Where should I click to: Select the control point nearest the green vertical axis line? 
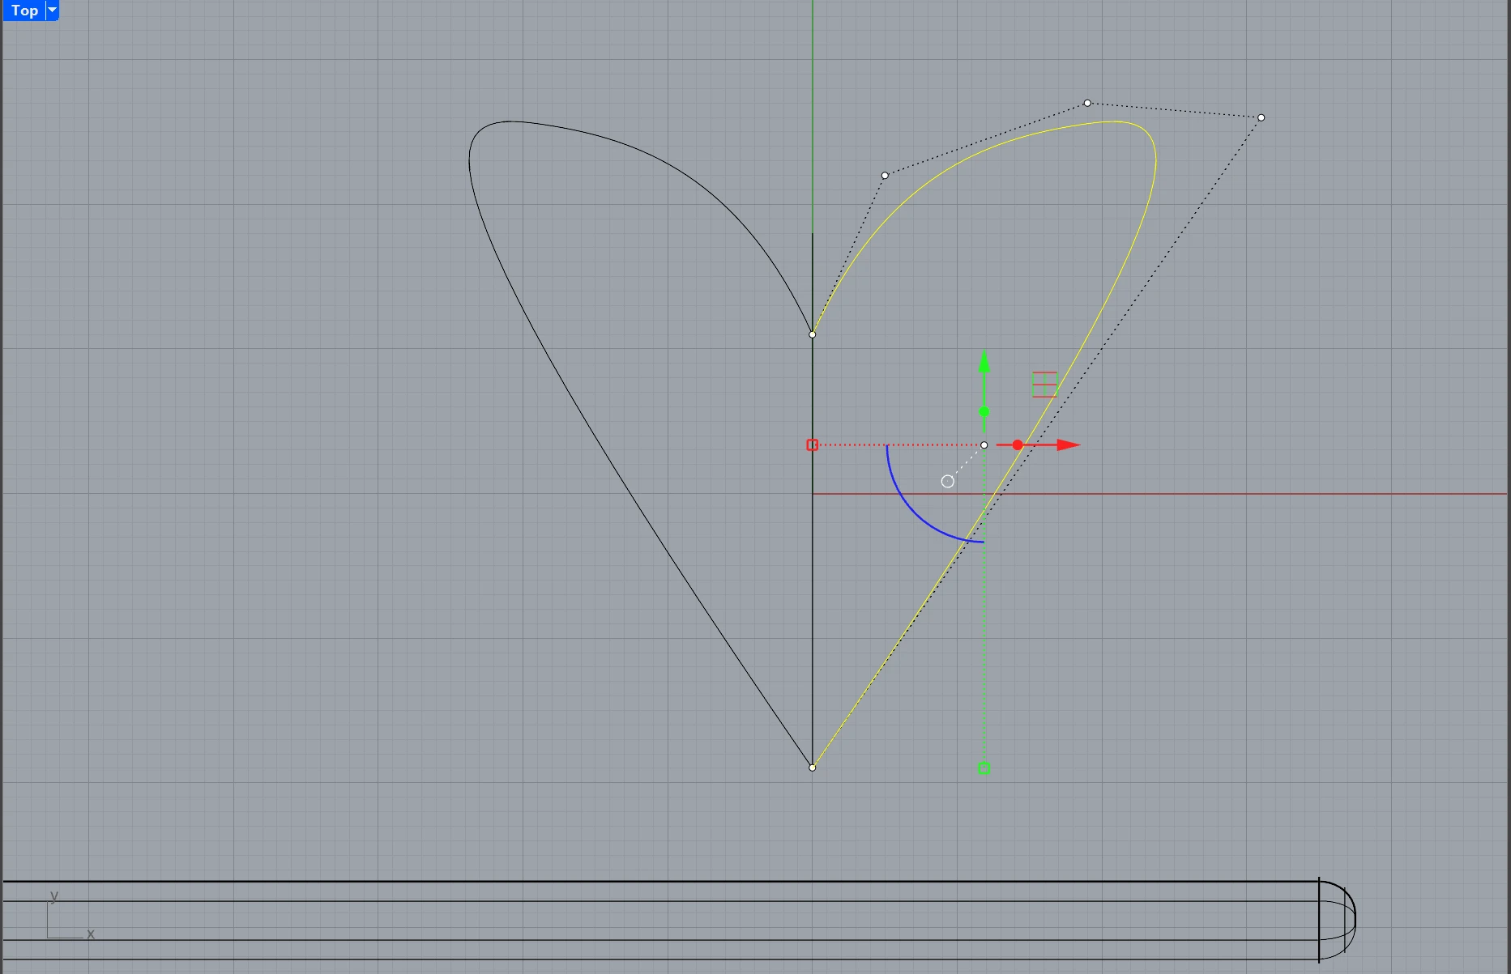tap(885, 175)
